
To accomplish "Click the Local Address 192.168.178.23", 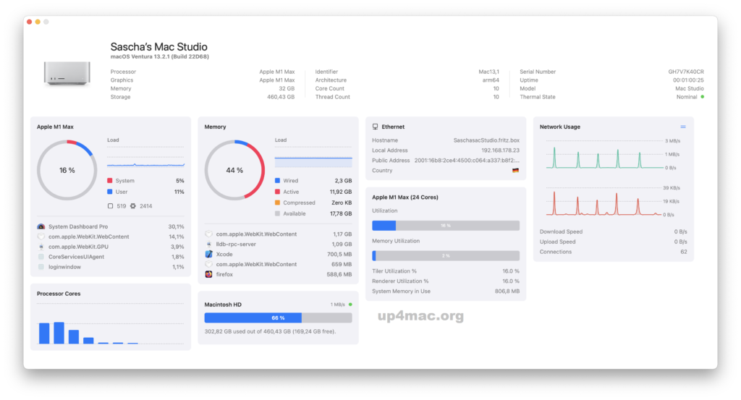I will [500, 150].
